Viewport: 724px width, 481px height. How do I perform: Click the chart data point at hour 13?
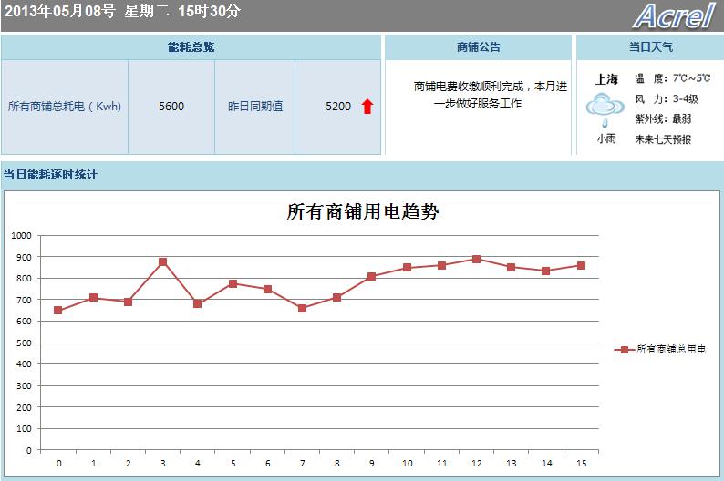pos(512,268)
